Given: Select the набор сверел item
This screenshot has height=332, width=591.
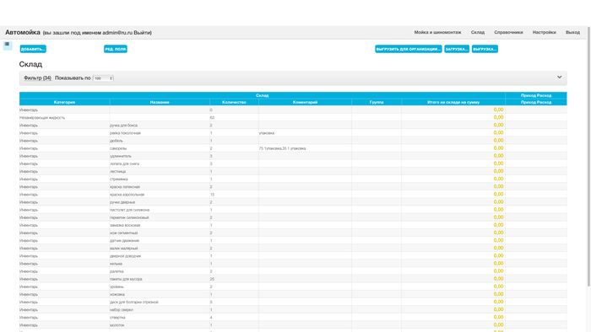Looking at the screenshot, I should [x=122, y=310].
